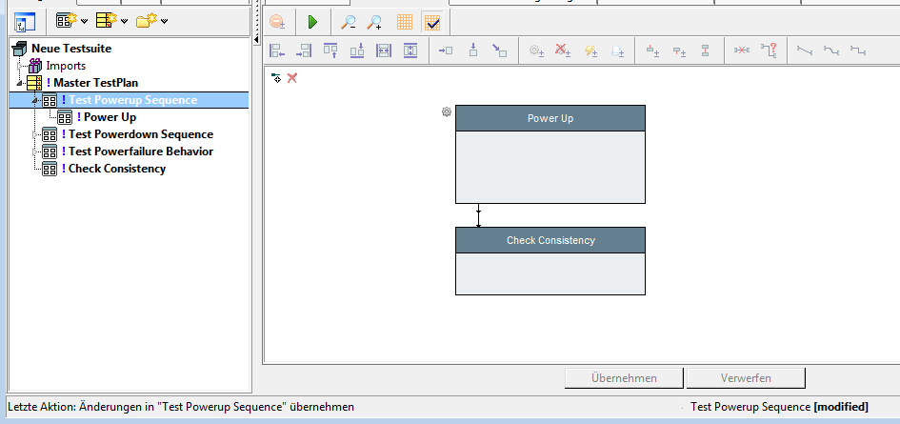Click the connection with question mark icon
Viewport: 900px width, 424px height.
point(770,50)
